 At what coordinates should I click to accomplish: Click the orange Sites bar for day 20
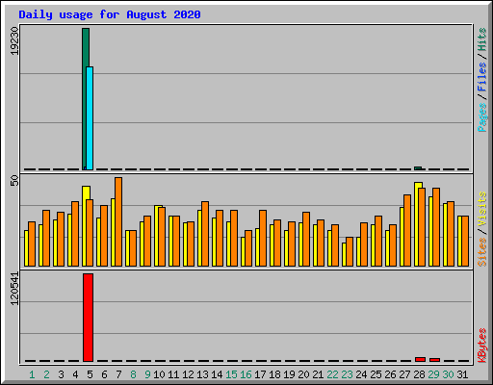306,239
